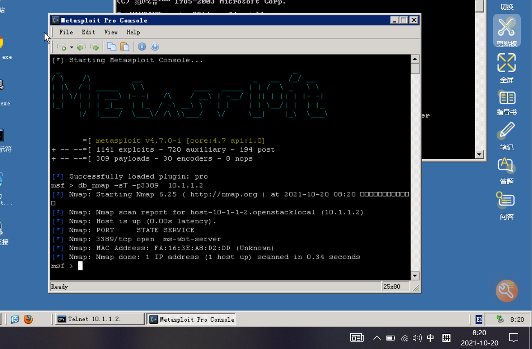Click the Copy toolbar icon
Image resolution: width=532 pixels, height=349 pixels.
click(x=112, y=47)
